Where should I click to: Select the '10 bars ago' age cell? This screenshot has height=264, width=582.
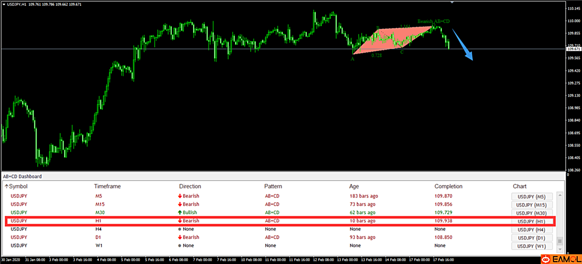(362, 221)
